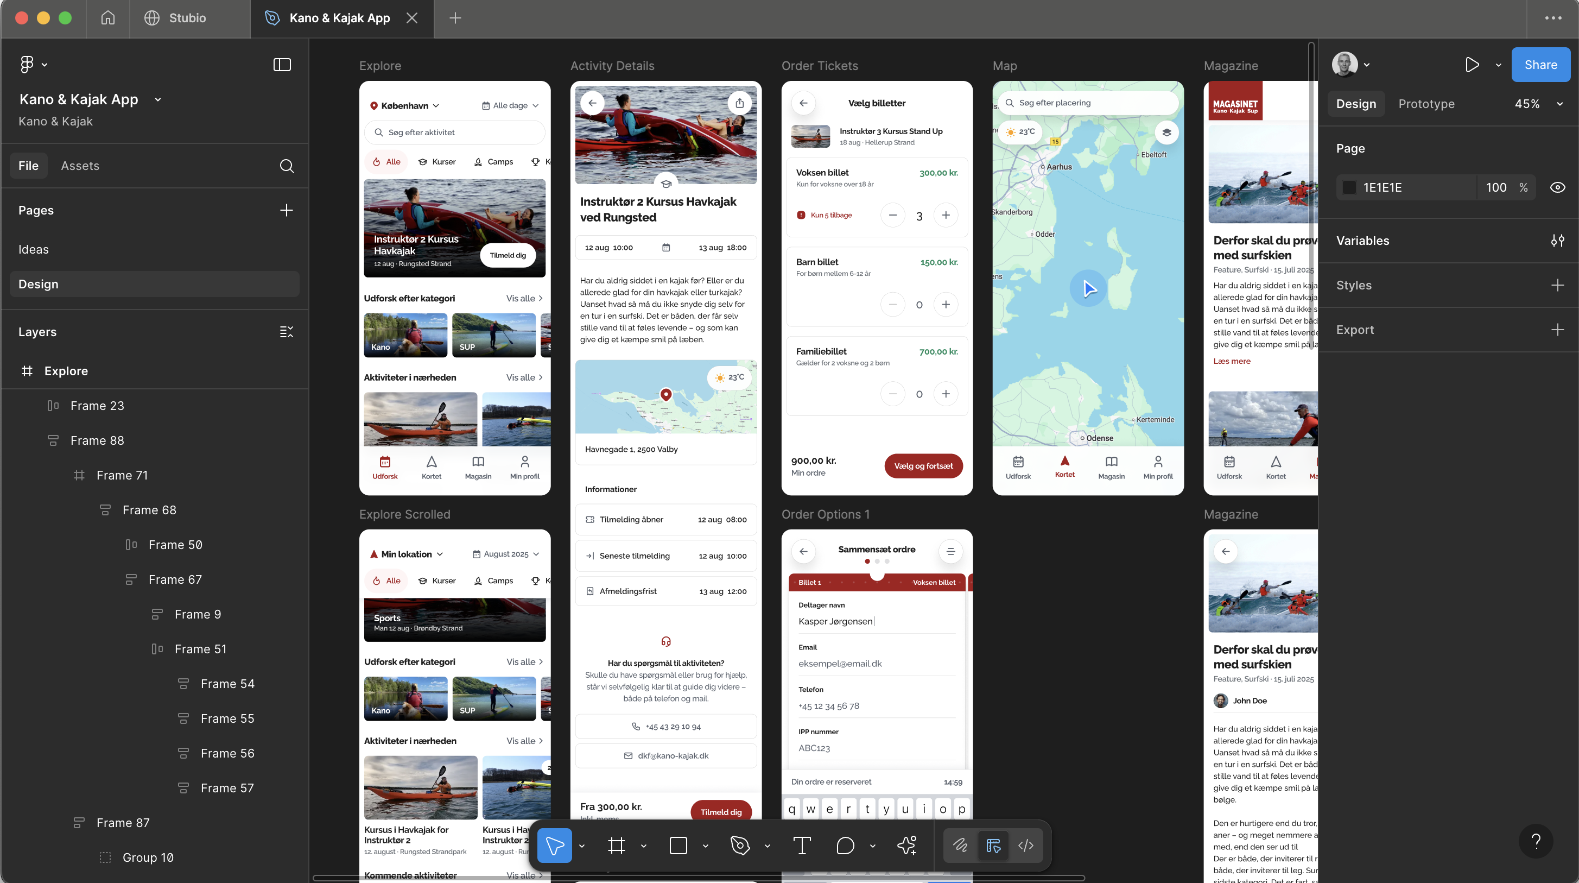Select the Frame 88 layer

click(97, 441)
